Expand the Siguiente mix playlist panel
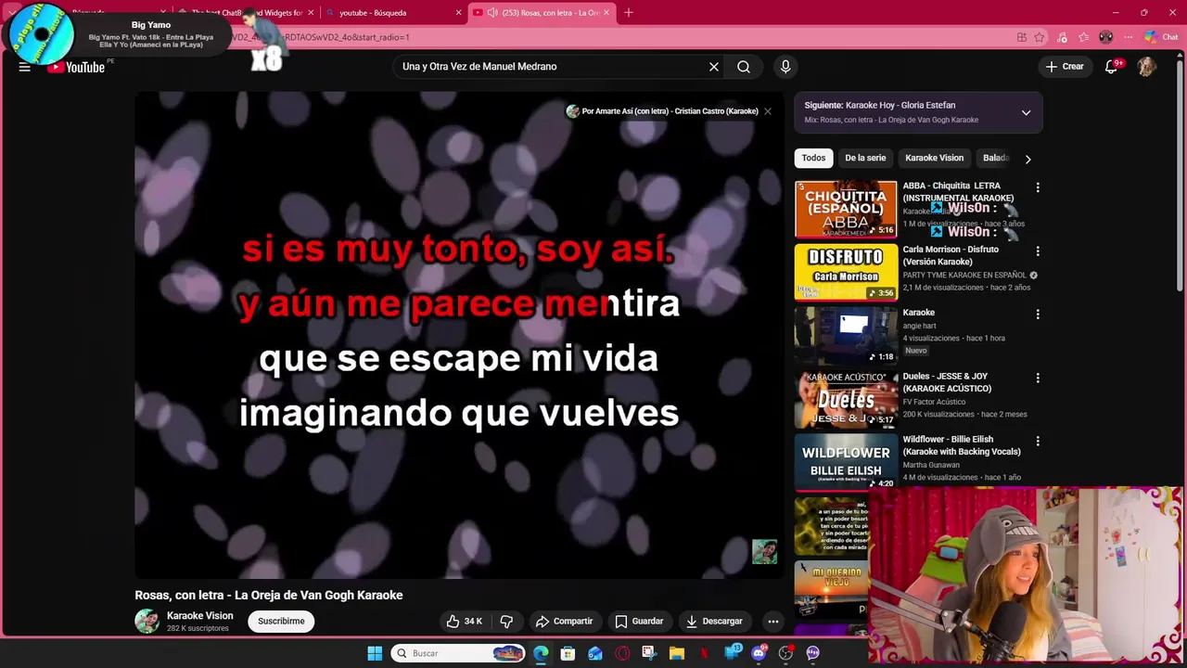The height and width of the screenshot is (668, 1187). (1026, 112)
